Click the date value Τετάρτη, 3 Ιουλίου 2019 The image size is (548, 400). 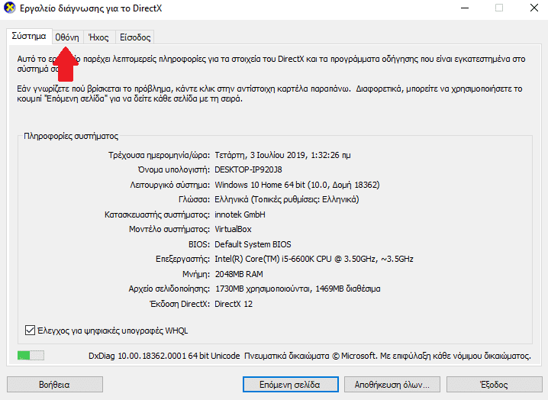260,155
